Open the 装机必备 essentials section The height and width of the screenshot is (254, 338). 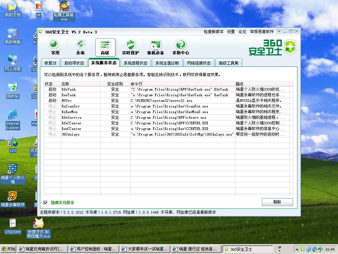click(x=155, y=47)
